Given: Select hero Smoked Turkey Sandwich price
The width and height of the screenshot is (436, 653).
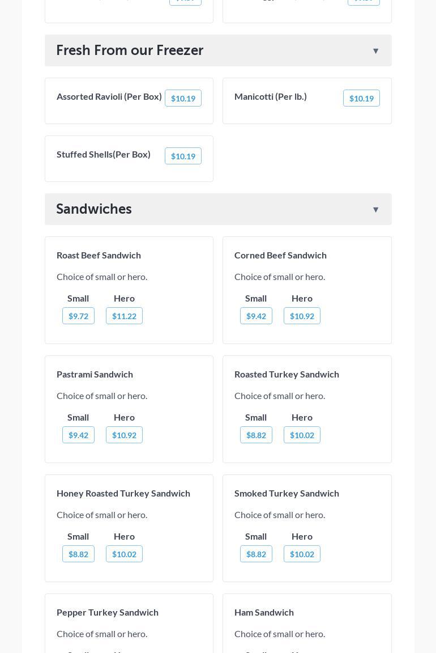Looking at the screenshot, I should click(302, 554).
